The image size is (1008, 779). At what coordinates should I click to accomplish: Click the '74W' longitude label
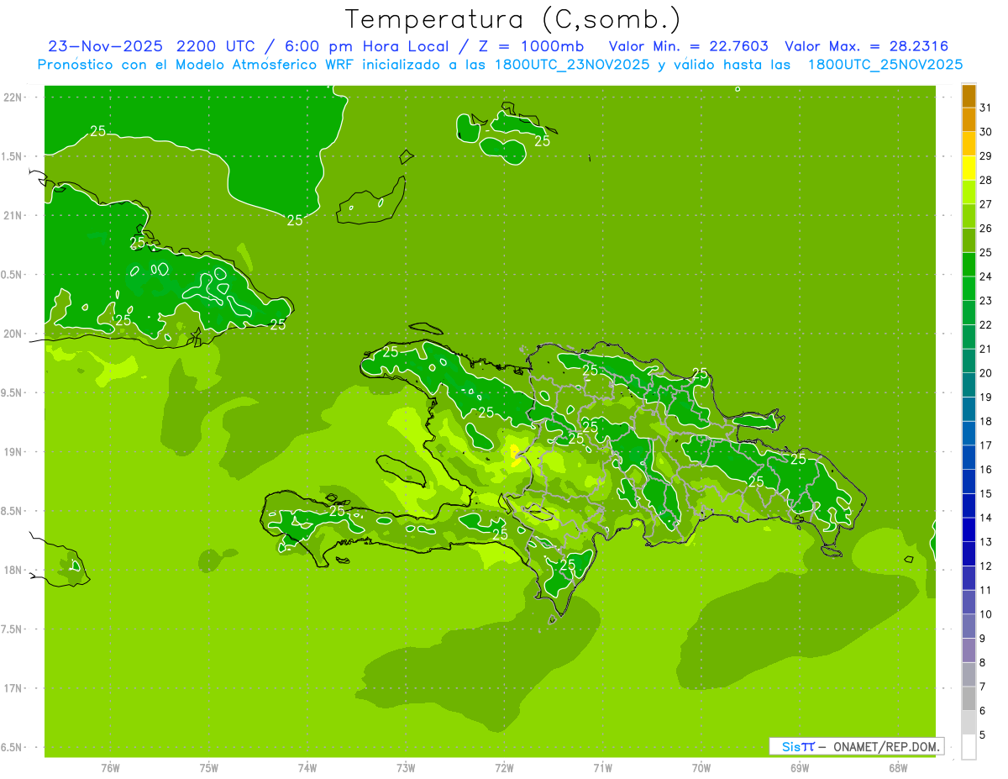coord(307,768)
